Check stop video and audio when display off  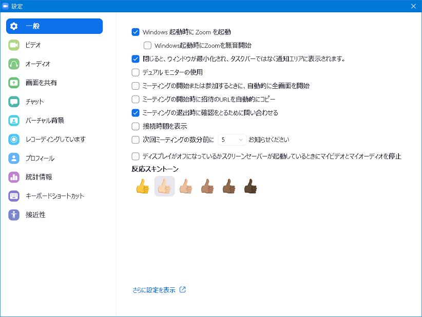[136, 156]
